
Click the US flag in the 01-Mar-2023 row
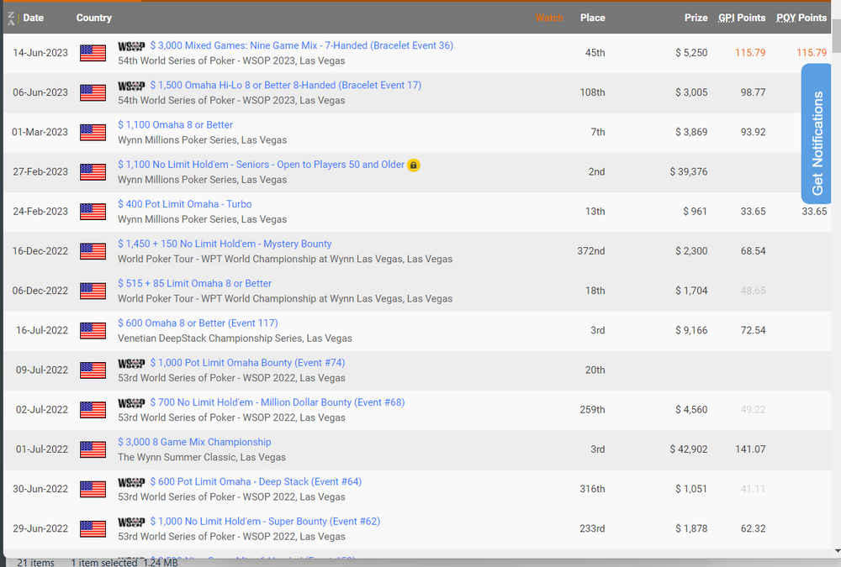point(93,133)
